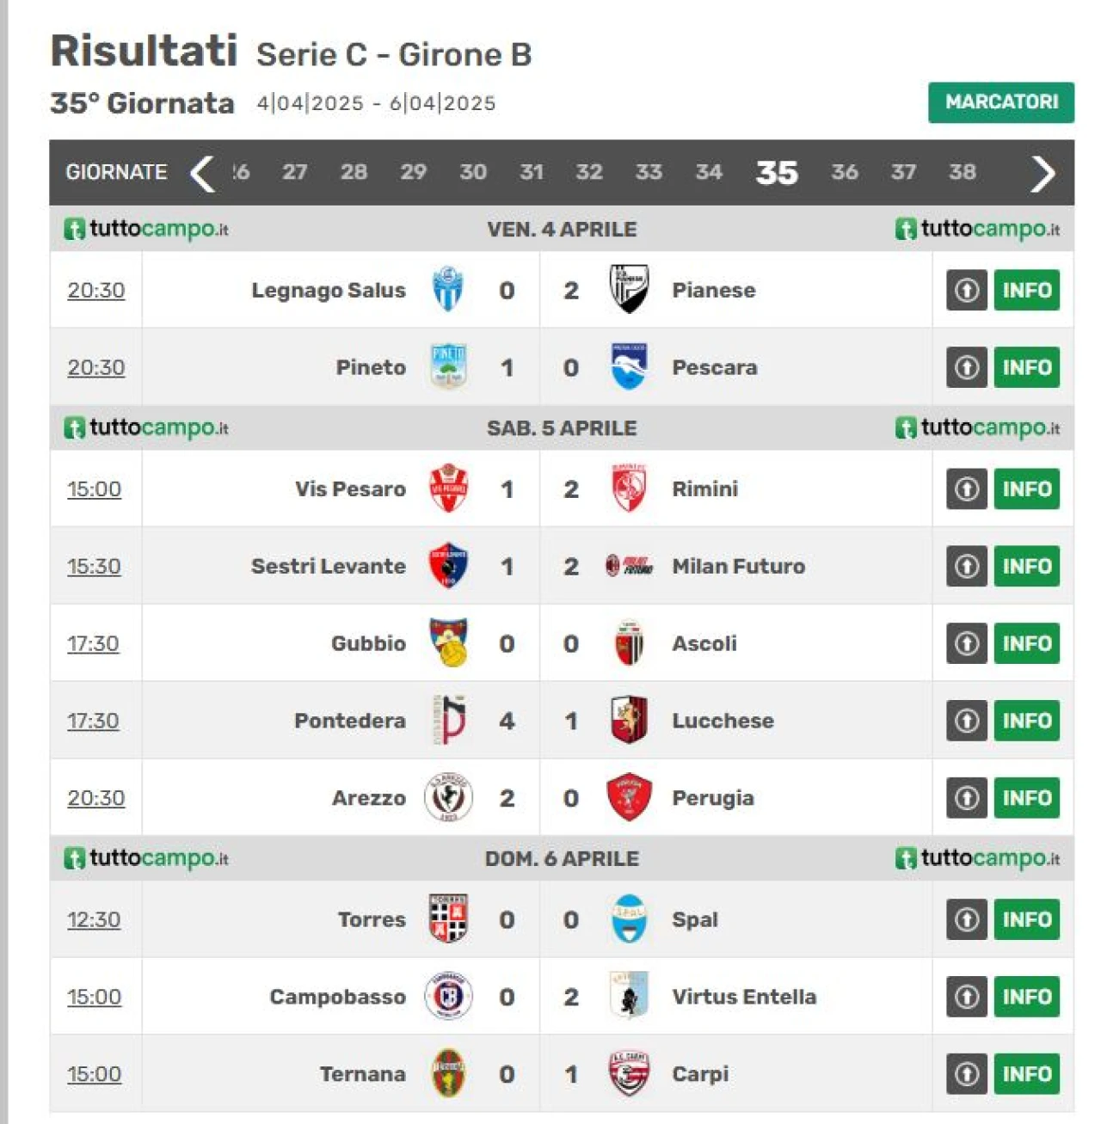Select the Gubbio team crest
1101x1124 pixels.
pyautogui.click(x=448, y=642)
